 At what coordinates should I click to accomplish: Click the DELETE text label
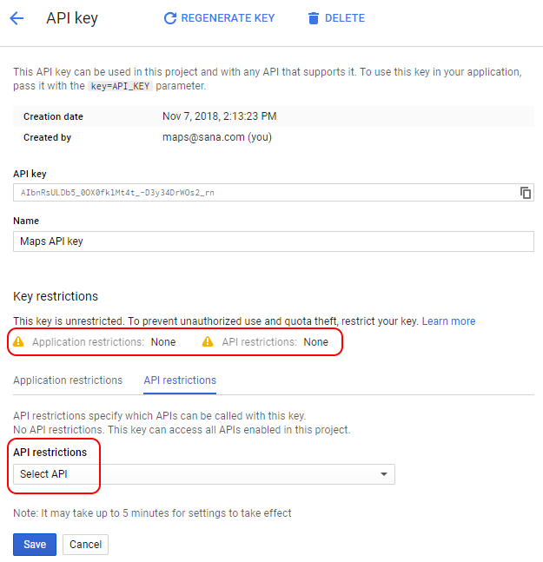pyautogui.click(x=344, y=18)
